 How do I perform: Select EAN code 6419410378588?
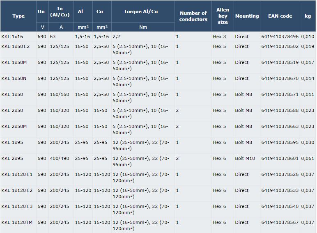click(x=280, y=110)
